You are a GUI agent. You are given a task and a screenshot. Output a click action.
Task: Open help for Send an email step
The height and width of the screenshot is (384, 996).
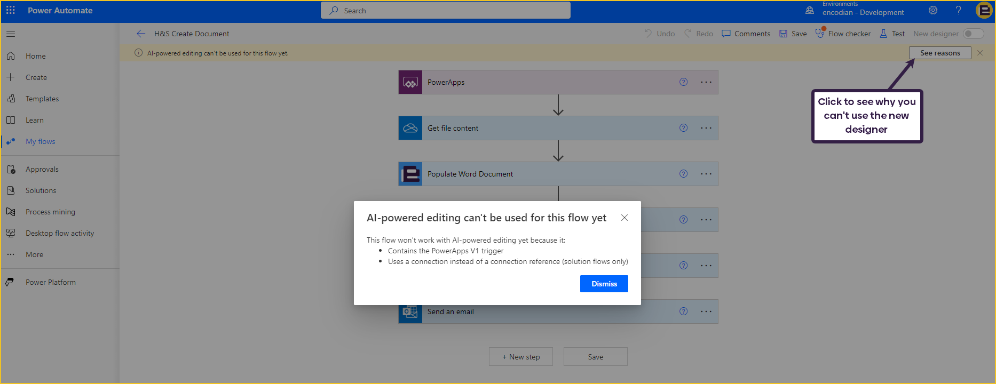(683, 311)
